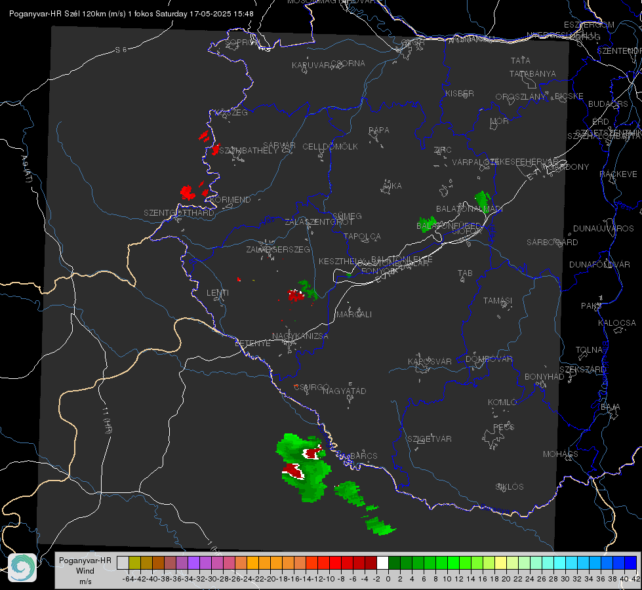Select the purple swatch between -34 and -32
The width and height of the screenshot is (642, 590).
(x=193, y=563)
